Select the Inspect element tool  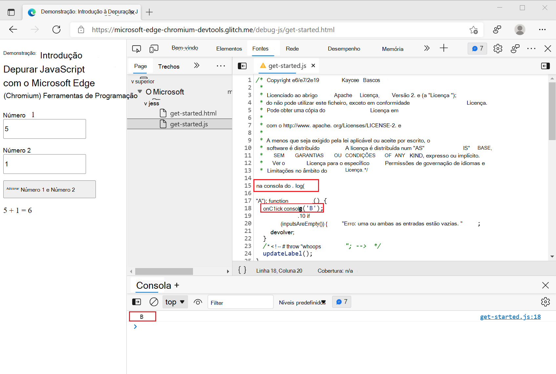click(x=137, y=48)
